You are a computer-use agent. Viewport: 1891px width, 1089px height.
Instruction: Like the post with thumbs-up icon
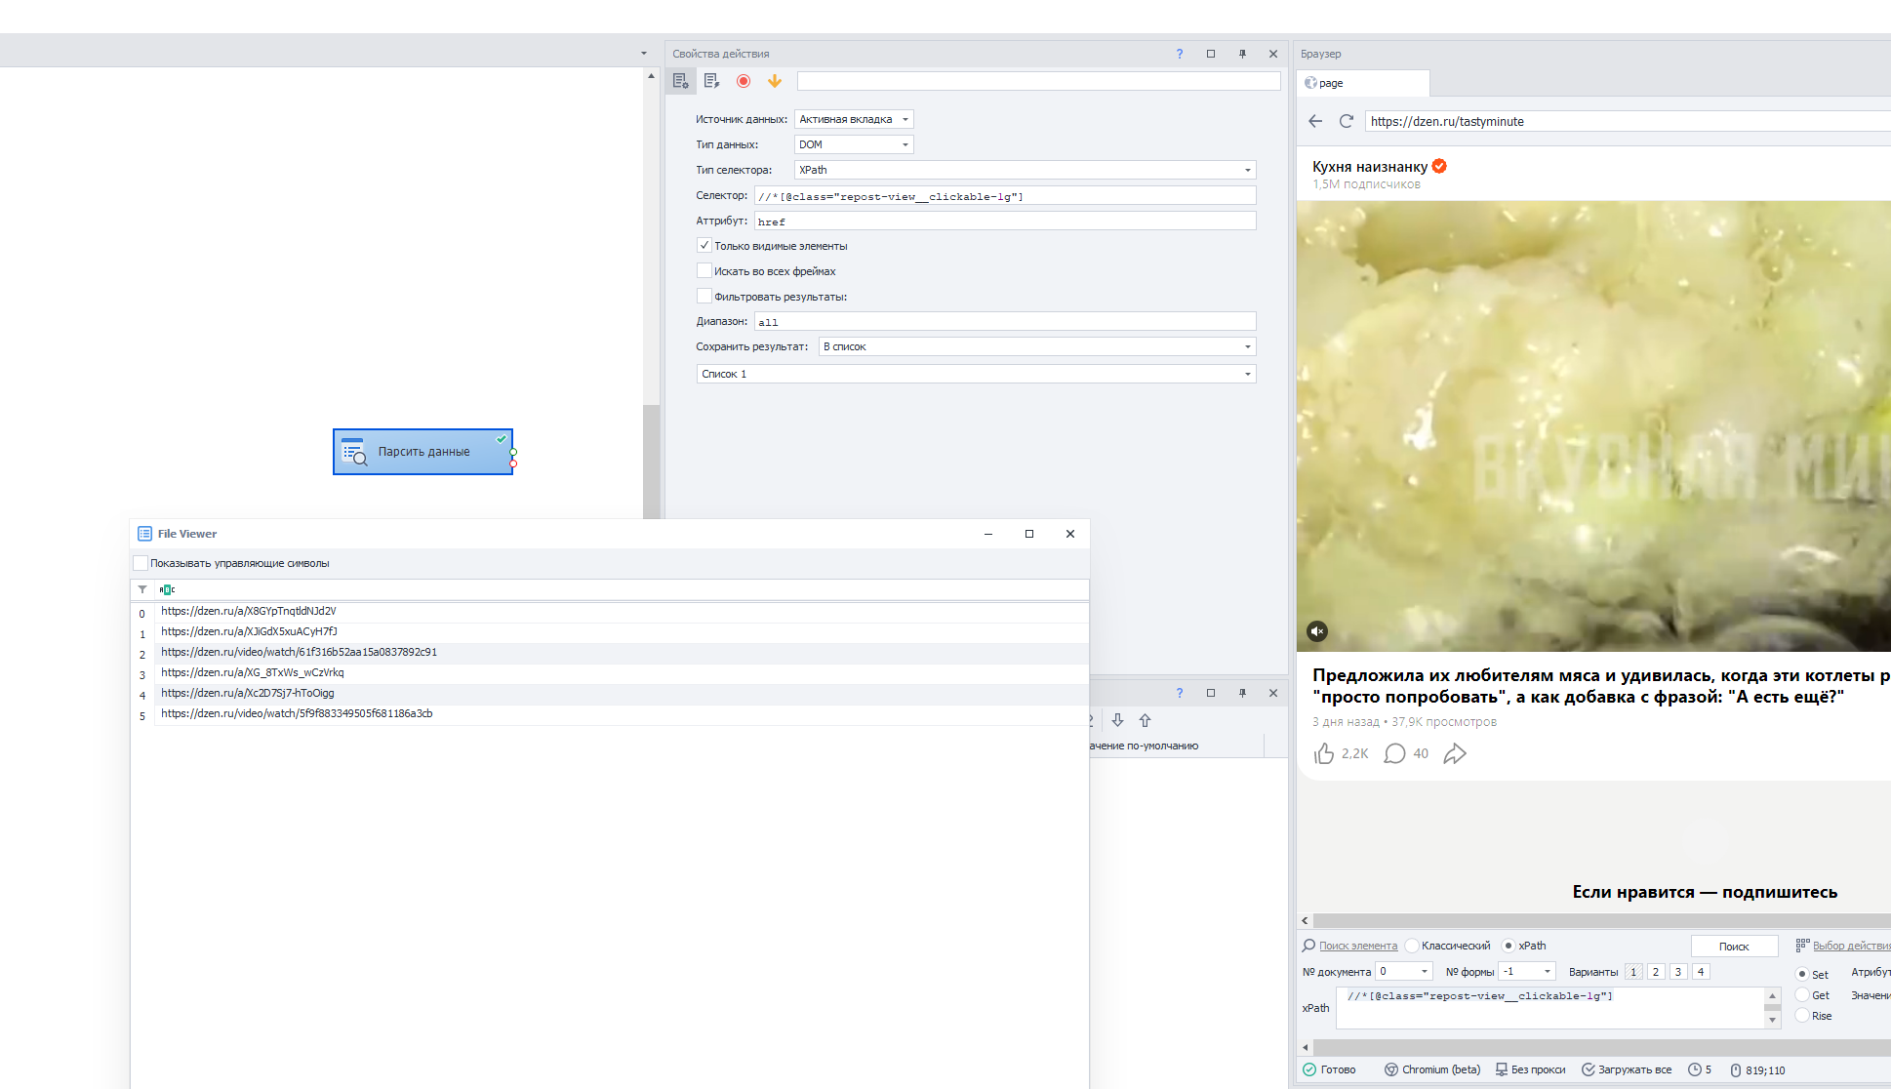coord(1324,753)
